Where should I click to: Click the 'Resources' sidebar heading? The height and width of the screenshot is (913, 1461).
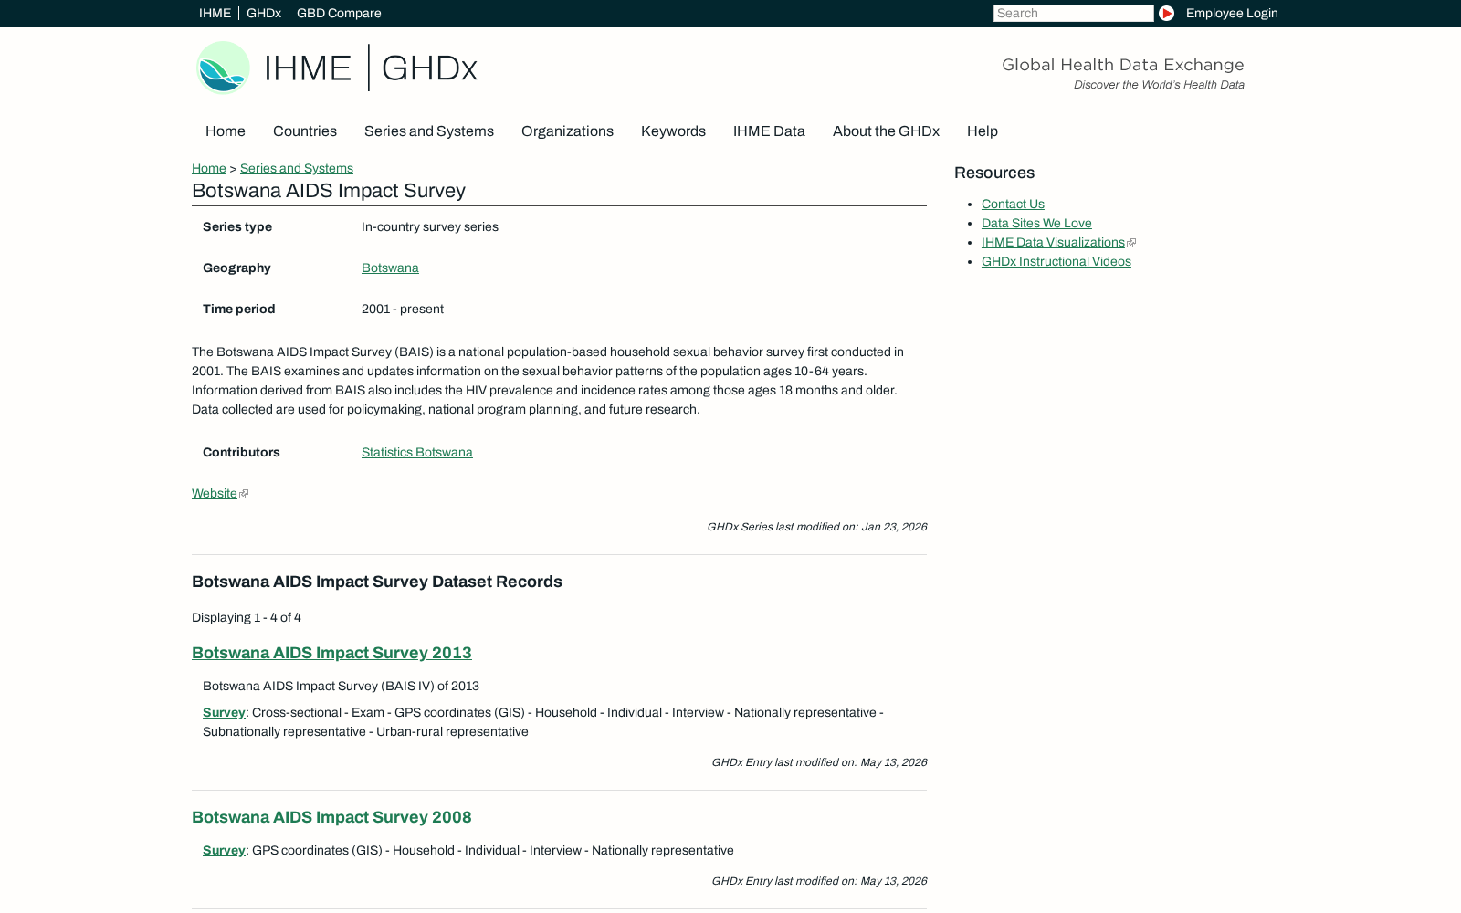[994, 173]
